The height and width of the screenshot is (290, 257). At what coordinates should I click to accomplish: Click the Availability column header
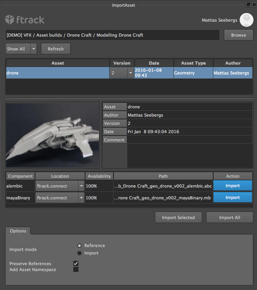[x=99, y=176]
